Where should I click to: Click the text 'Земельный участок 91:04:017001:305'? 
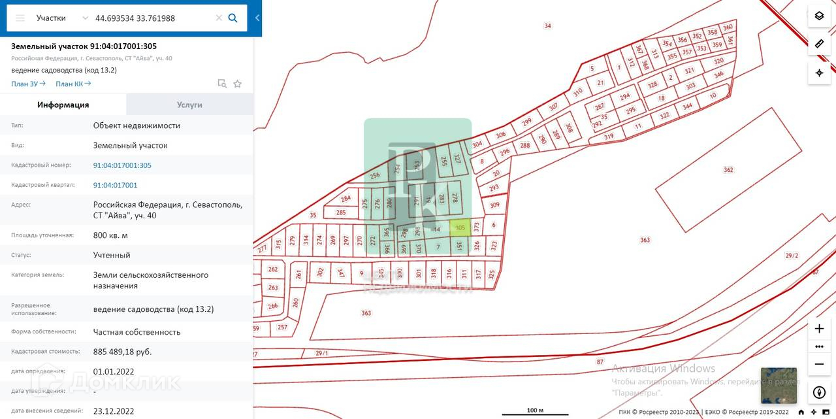[84, 46]
